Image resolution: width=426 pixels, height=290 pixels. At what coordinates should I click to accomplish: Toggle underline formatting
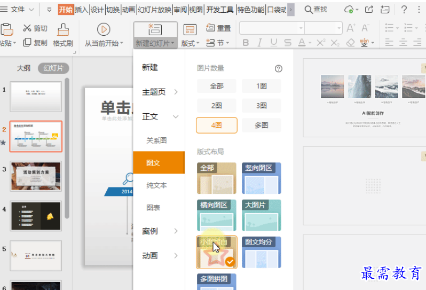274,43
